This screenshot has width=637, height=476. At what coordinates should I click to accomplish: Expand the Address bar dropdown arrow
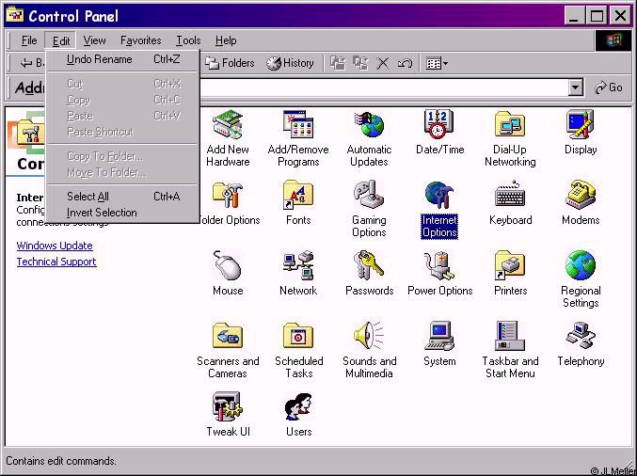[x=575, y=87]
